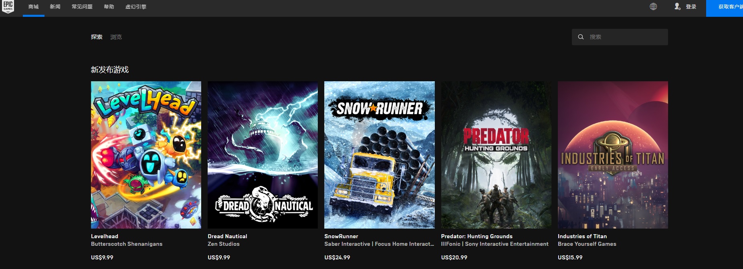
Task: Click the Dread Nautical title text
Action: coord(227,236)
